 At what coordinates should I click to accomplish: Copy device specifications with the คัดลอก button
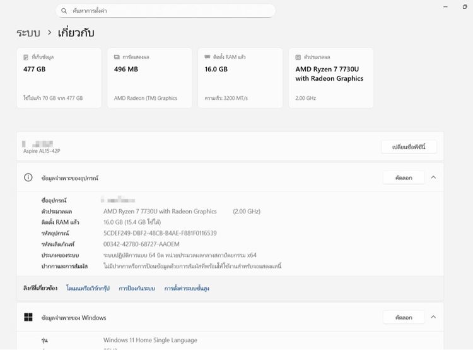point(404,178)
